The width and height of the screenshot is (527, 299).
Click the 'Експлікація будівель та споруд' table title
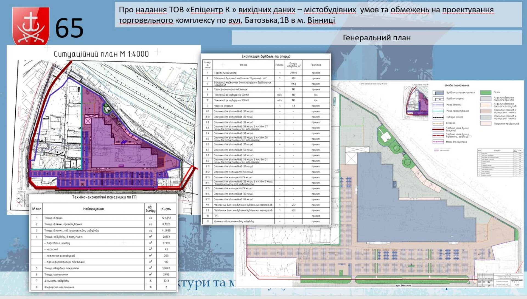click(266, 56)
